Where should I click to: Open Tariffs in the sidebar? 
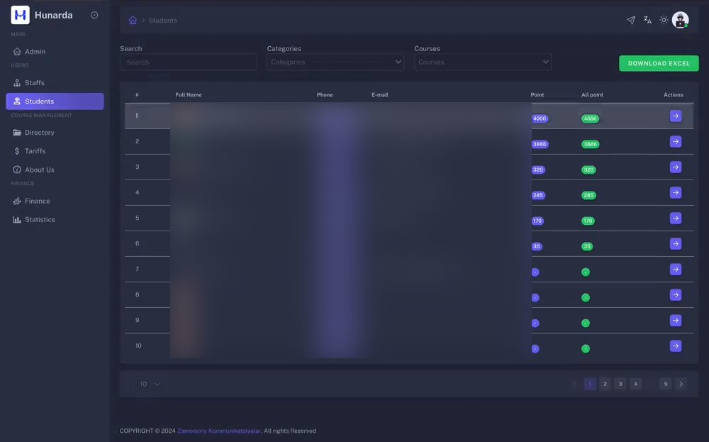pos(55,151)
